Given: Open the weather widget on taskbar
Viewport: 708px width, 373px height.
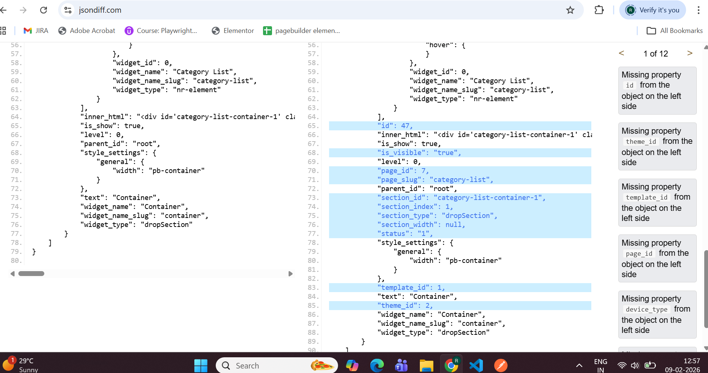Looking at the screenshot, I should point(21,365).
